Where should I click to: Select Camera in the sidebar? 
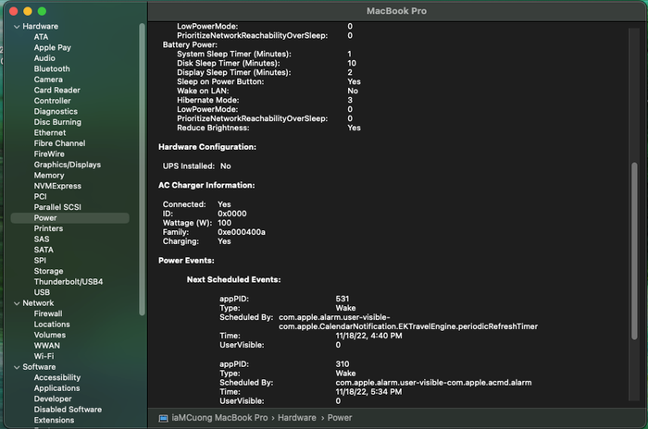click(x=48, y=80)
